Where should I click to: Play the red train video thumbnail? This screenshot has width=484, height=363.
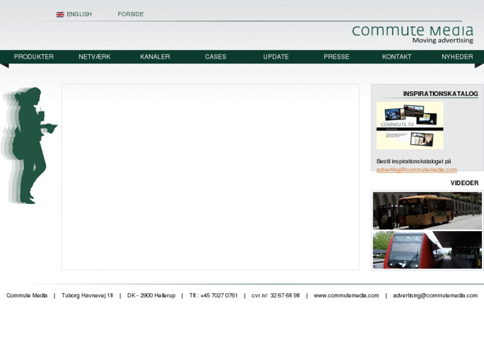pos(427,250)
